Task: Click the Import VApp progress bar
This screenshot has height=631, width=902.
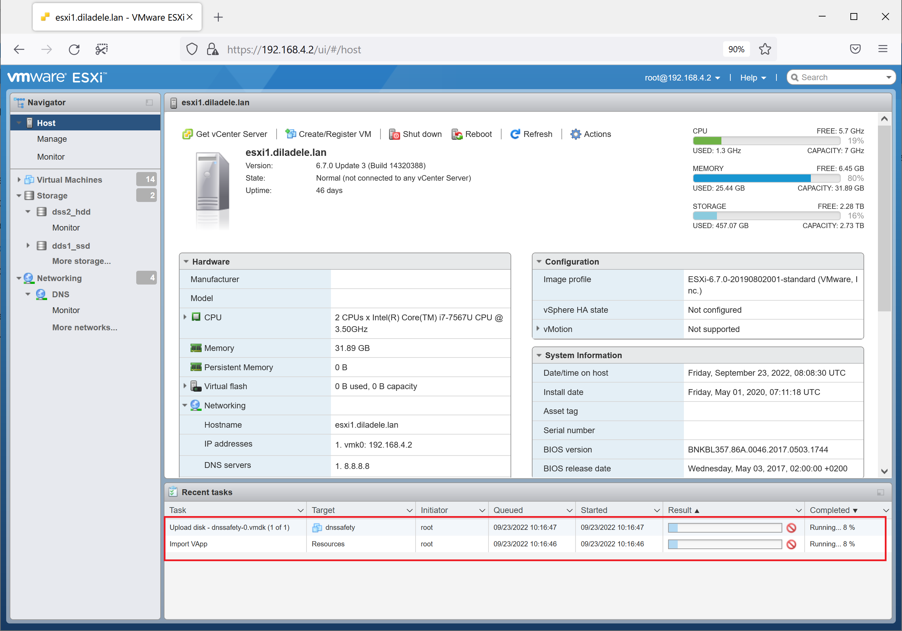Action: tap(725, 544)
